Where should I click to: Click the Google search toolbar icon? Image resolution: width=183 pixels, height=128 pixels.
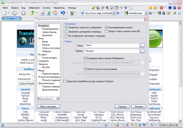pyautogui.click(x=159, y=13)
